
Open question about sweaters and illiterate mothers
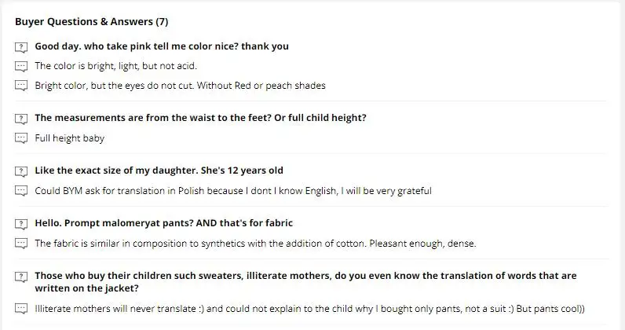[x=305, y=282]
